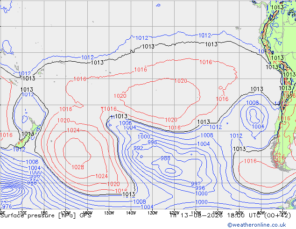The width and height of the screenshot is (296, 229).
Task: Click the 150W longitude axis label
Action: pyautogui.click(x=109, y=213)
